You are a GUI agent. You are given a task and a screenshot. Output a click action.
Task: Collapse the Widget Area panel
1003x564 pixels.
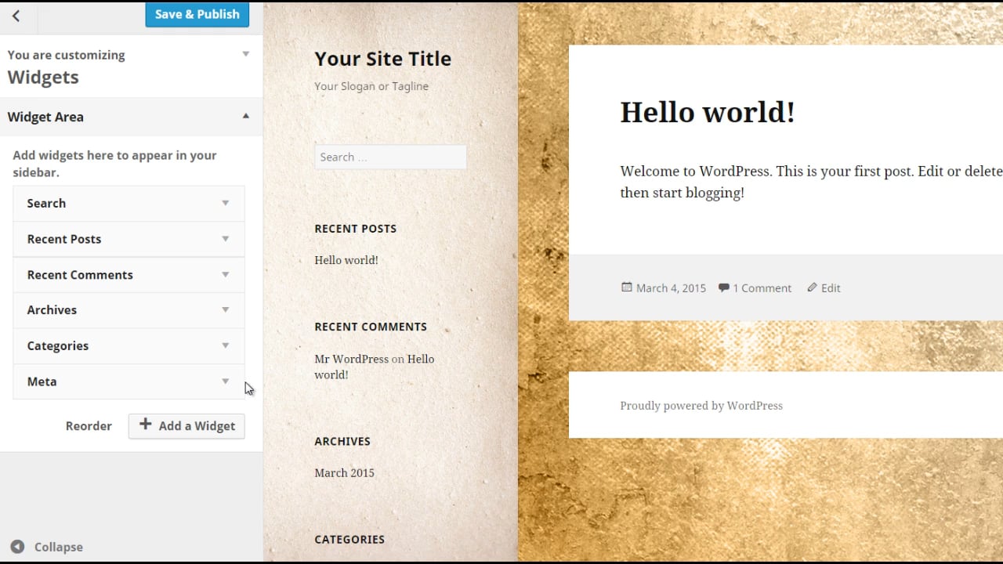click(x=245, y=116)
